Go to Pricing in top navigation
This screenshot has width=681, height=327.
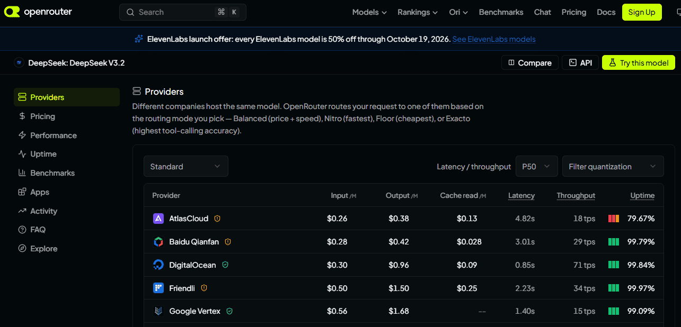574,12
